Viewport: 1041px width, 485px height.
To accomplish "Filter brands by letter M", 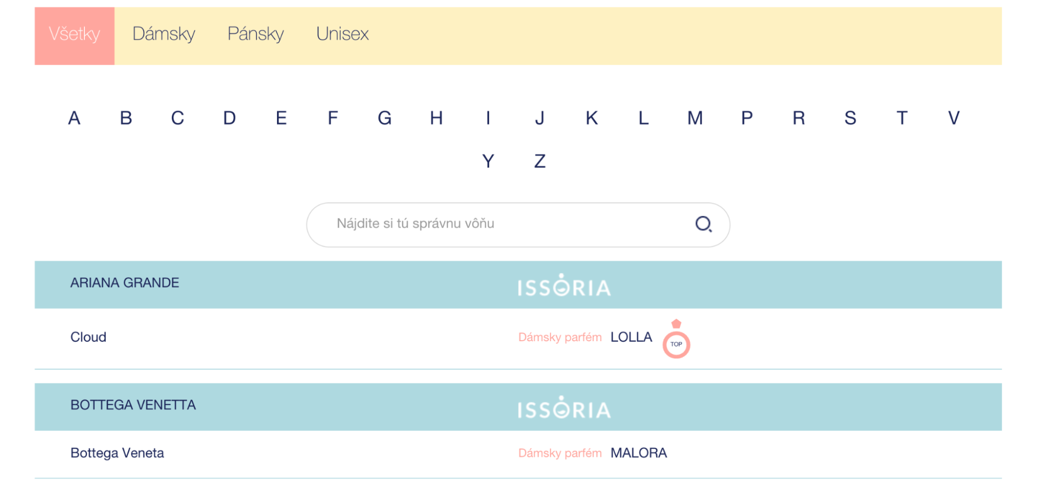I will [x=695, y=118].
